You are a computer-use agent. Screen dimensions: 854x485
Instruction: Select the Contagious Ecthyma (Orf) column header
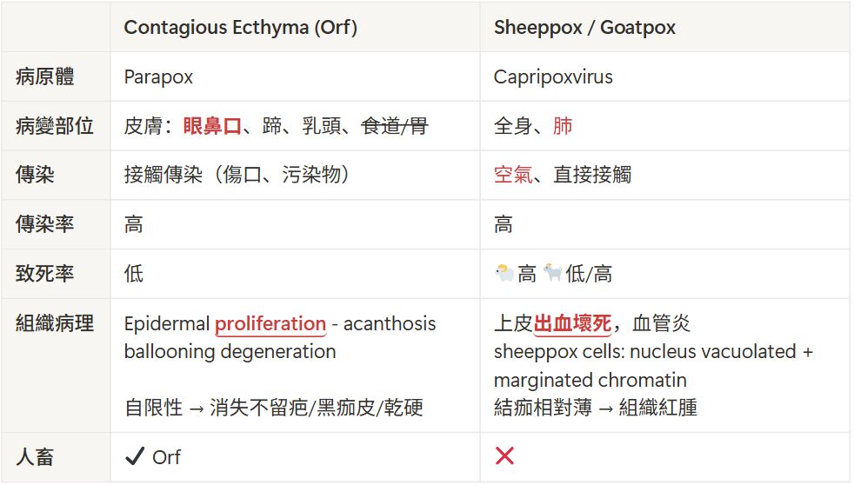coord(240,27)
